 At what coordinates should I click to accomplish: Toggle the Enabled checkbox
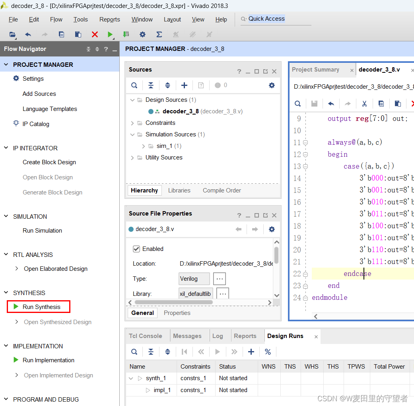point(136,249)
